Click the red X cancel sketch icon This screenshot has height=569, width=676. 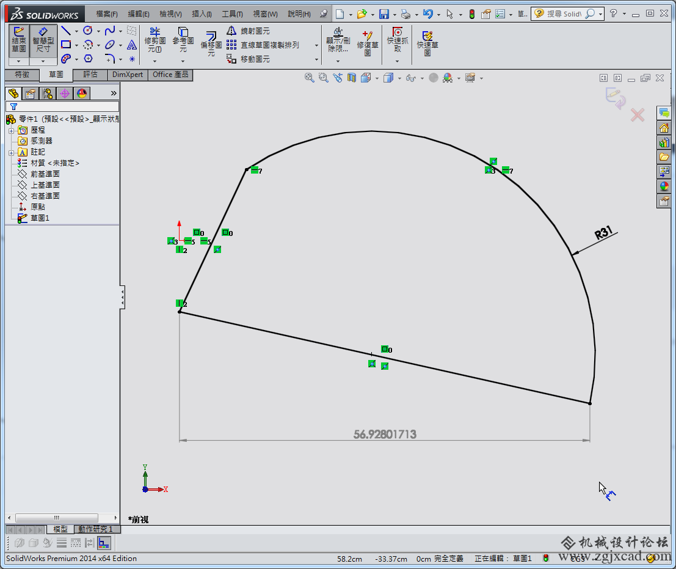(x=637, y=115)
